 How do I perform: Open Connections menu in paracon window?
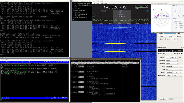tap(6, 62)
